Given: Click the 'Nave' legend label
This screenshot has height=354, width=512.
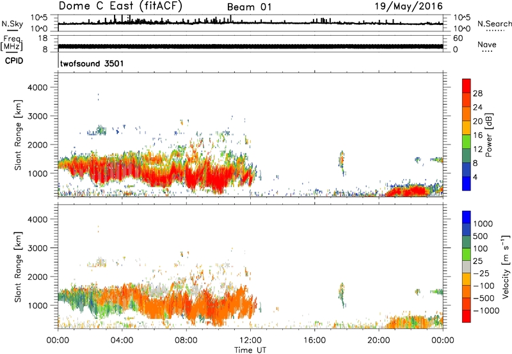Looking at the screenshot, I should pyautogui.click(x=487, y=45).
